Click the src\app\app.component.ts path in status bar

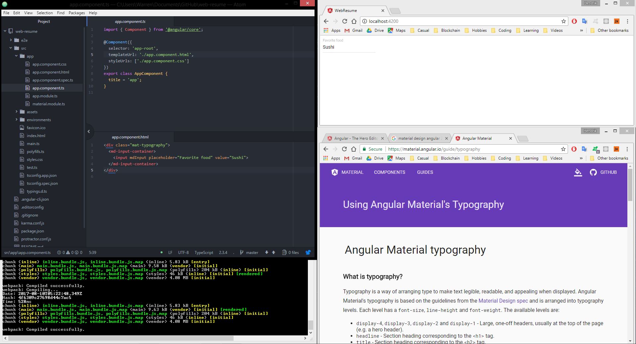click(x=27, y=252)
